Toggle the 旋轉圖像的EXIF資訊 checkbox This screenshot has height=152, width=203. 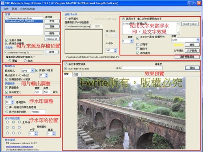point(6,79)
